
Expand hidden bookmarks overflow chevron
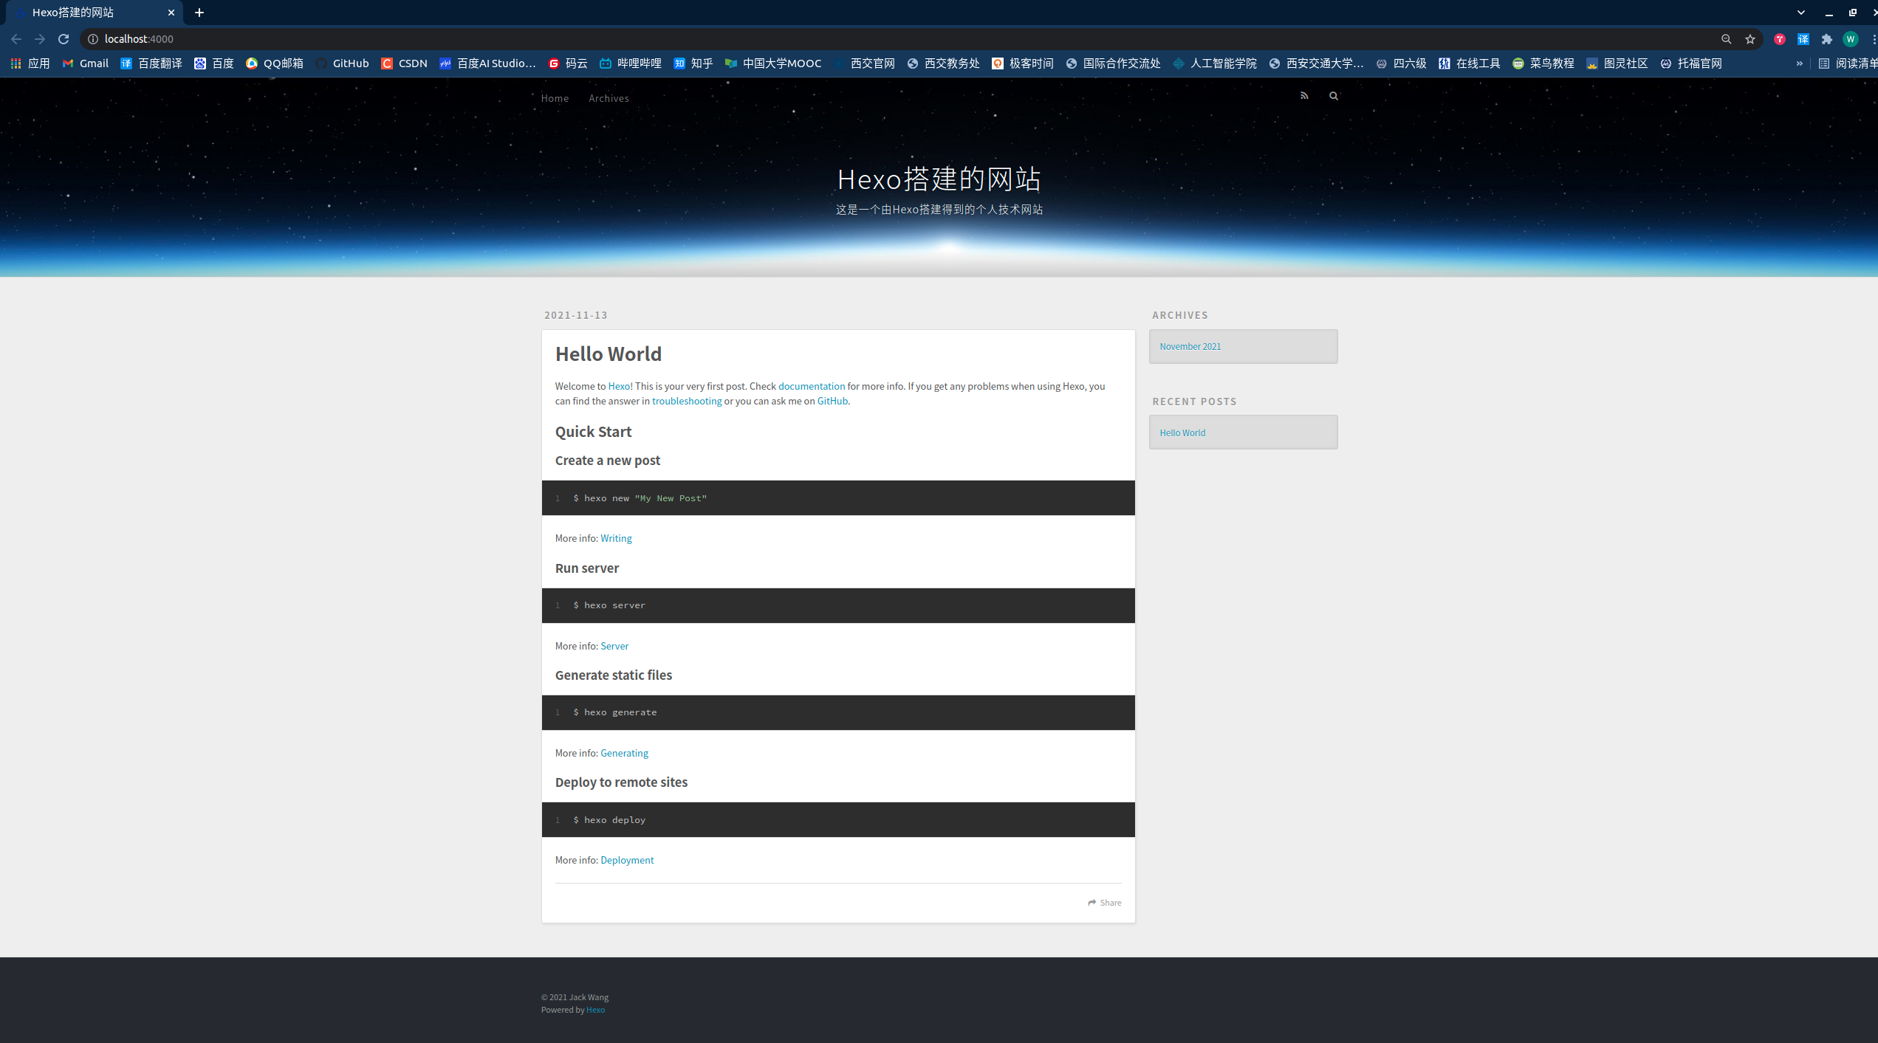click(x=1800, y=63)
